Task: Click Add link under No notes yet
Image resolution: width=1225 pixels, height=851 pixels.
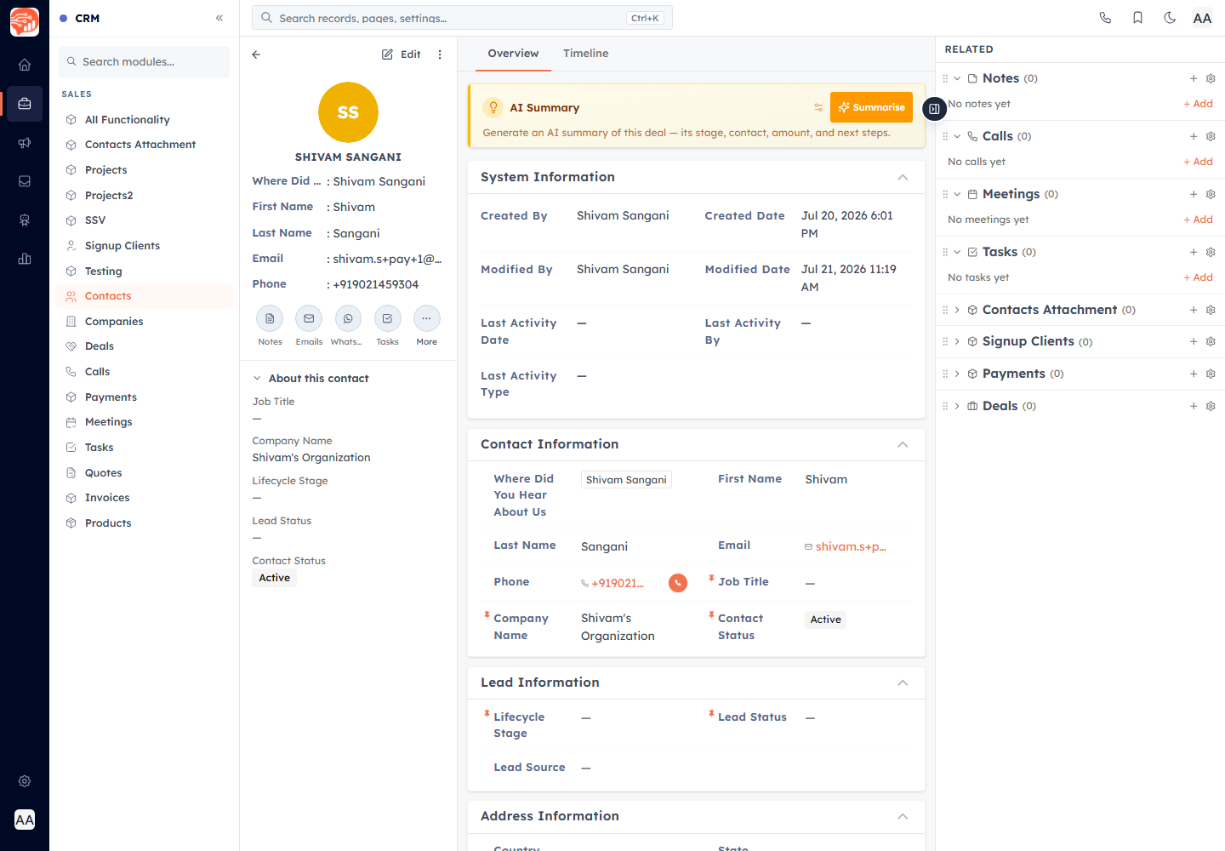Action: [1199, 104]
